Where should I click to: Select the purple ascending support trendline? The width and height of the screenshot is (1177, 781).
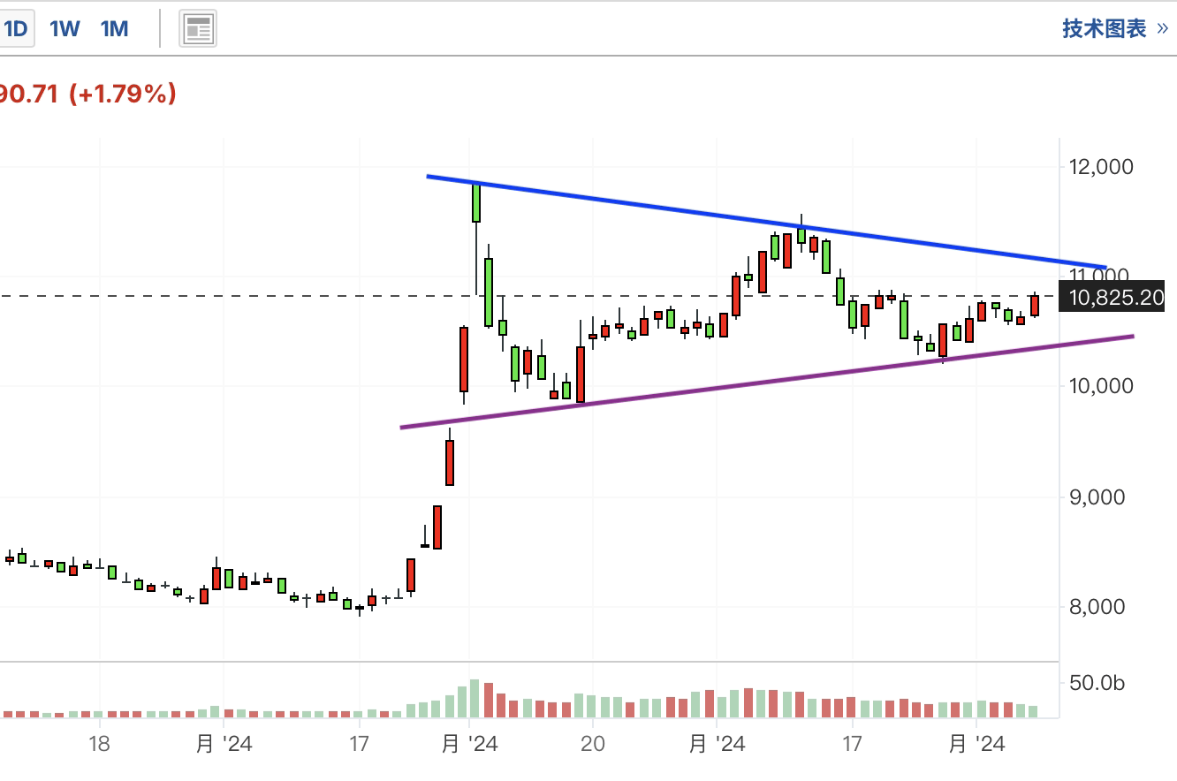coord(766,382)
